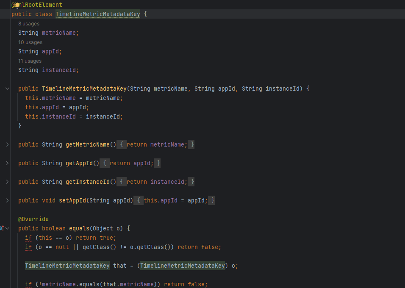Click the getMetricName method name

pos(88,145)
